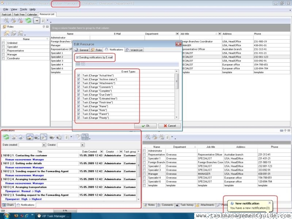This screenshot has width=292, height=219.
Task: Uncheck Task (Change "Attachments") event
Action: (x=78, y=83)
